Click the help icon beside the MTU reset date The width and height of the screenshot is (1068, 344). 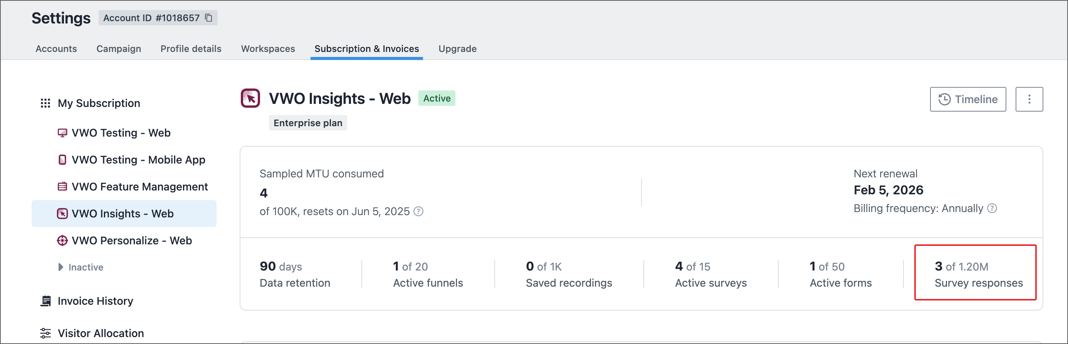[419, 212]
